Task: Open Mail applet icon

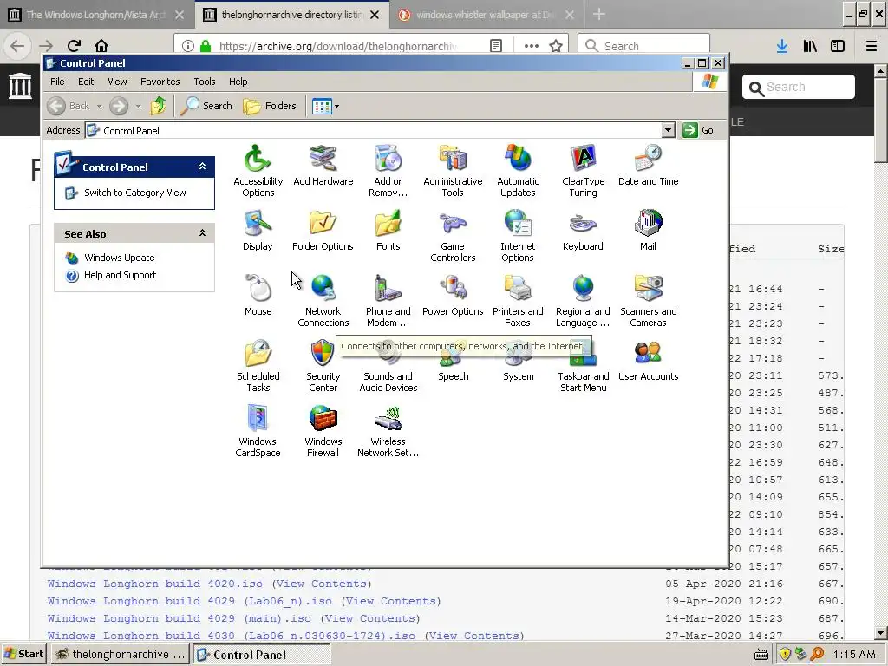Action: (648, 231)
